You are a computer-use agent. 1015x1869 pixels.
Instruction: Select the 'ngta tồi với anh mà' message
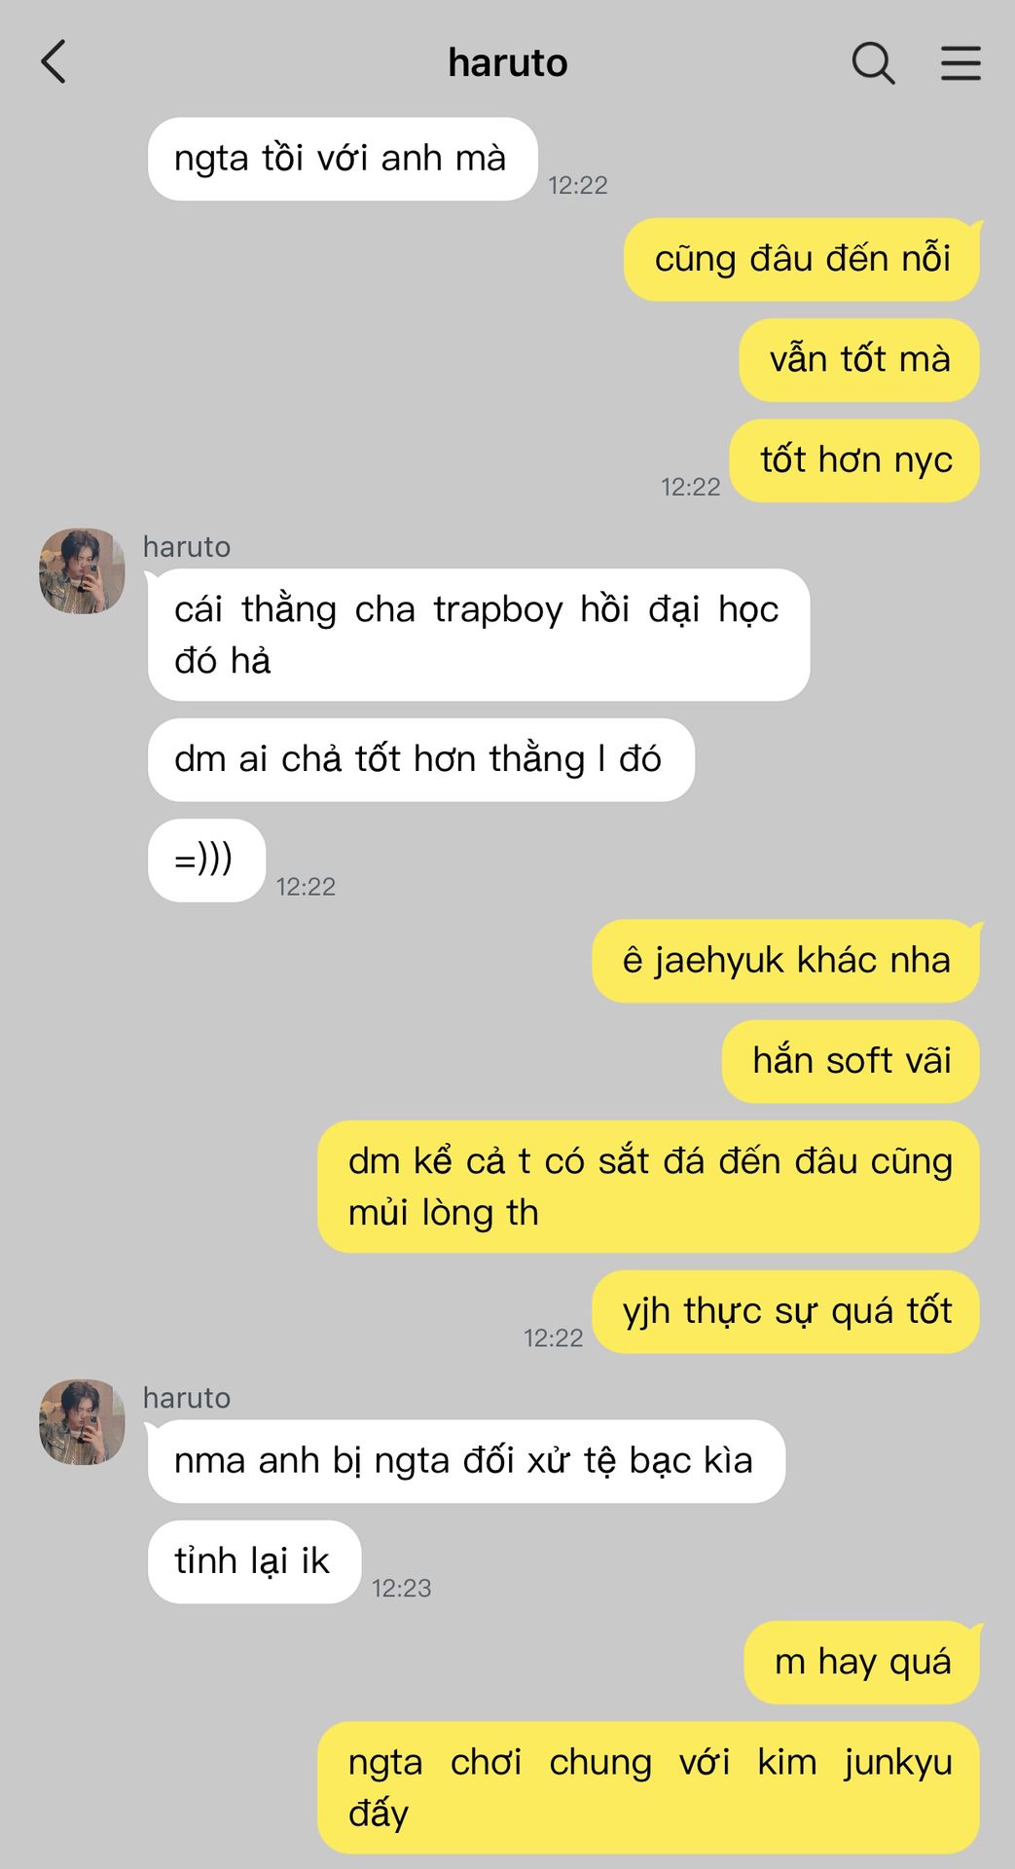pos(343,159)
